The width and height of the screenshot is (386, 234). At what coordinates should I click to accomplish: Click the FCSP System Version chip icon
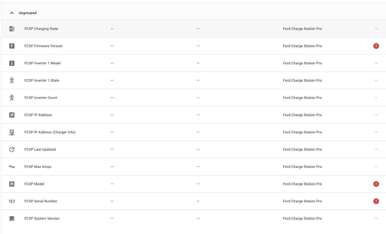coord(12,218)
